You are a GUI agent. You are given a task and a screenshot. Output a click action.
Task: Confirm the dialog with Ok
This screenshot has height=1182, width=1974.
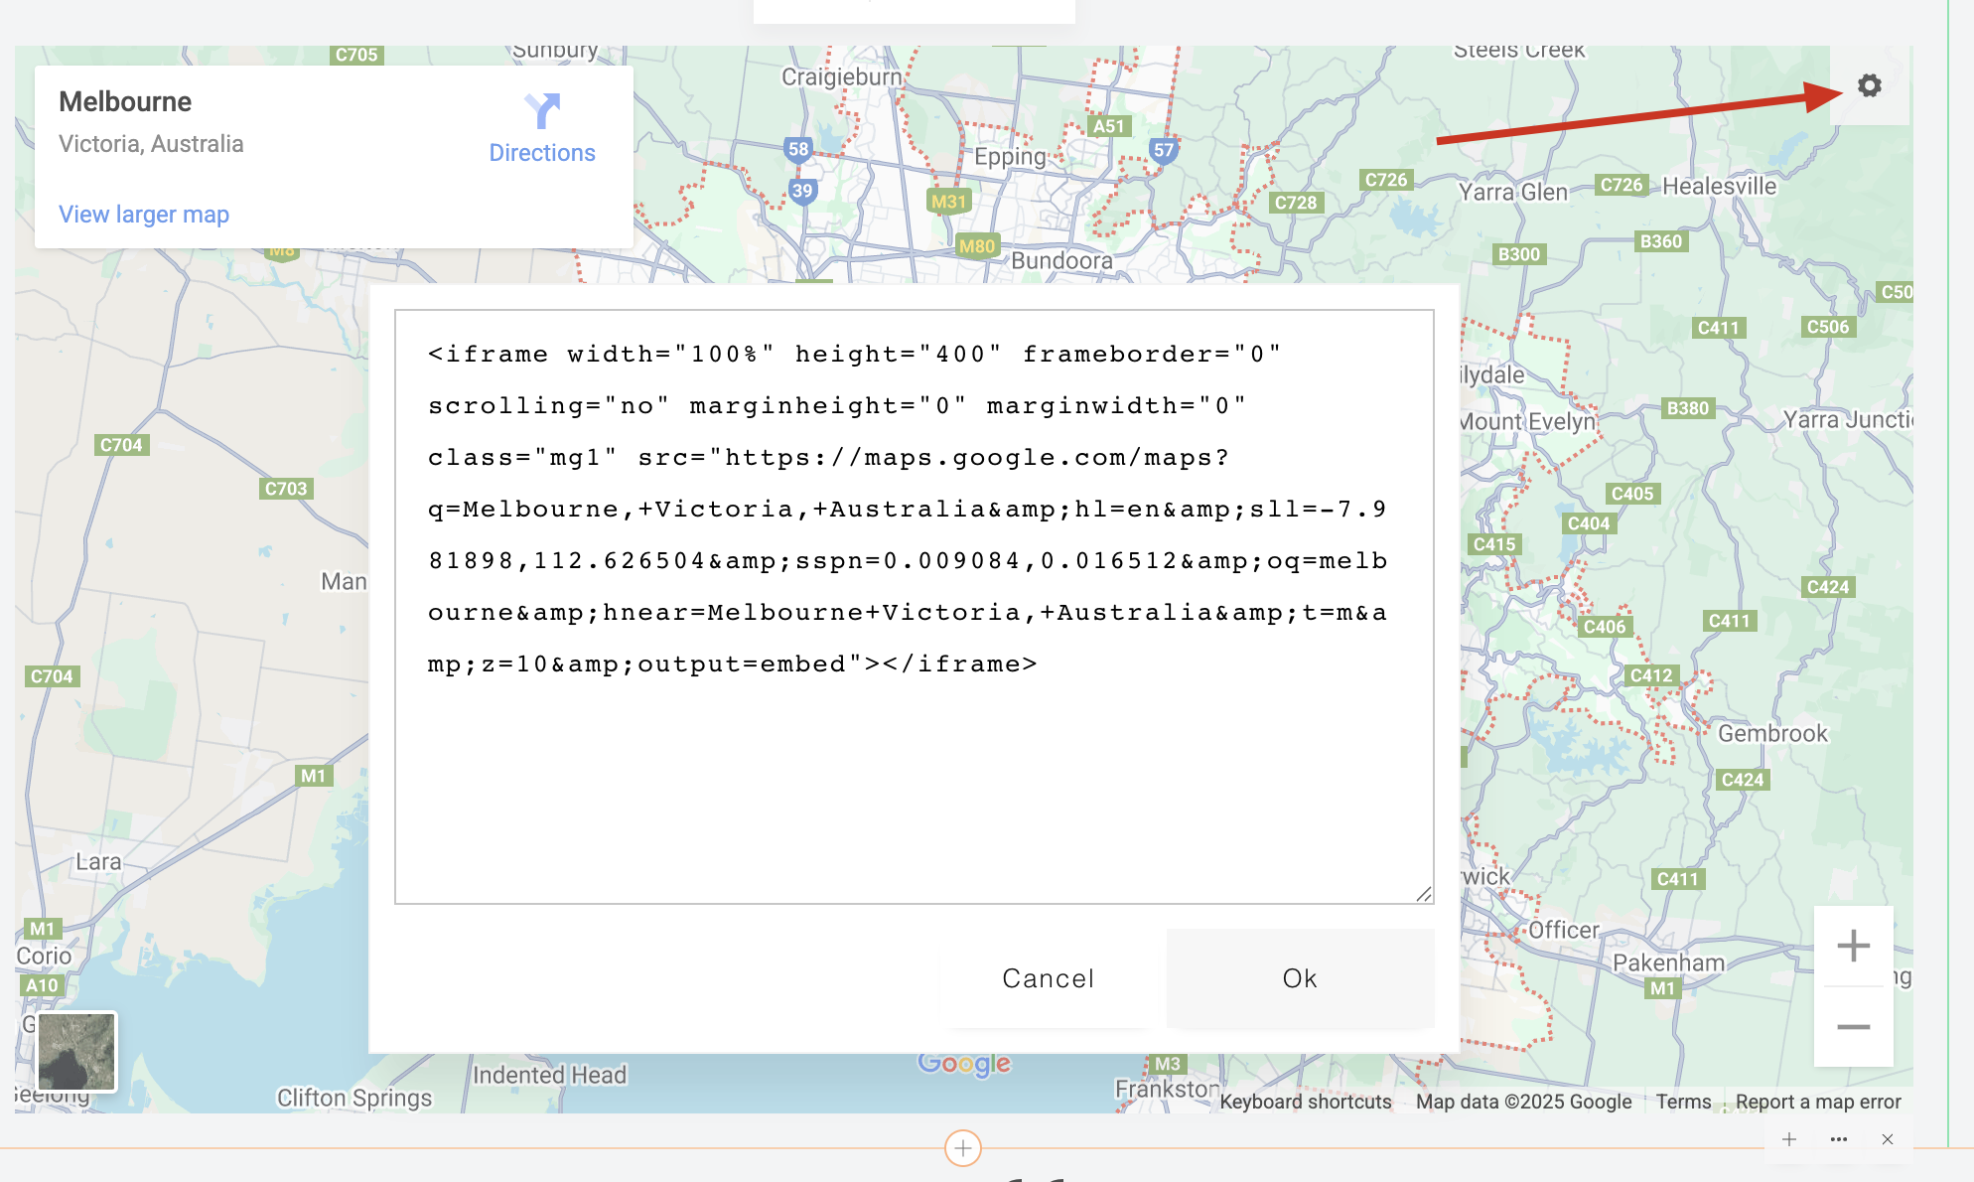point(1300,978)
